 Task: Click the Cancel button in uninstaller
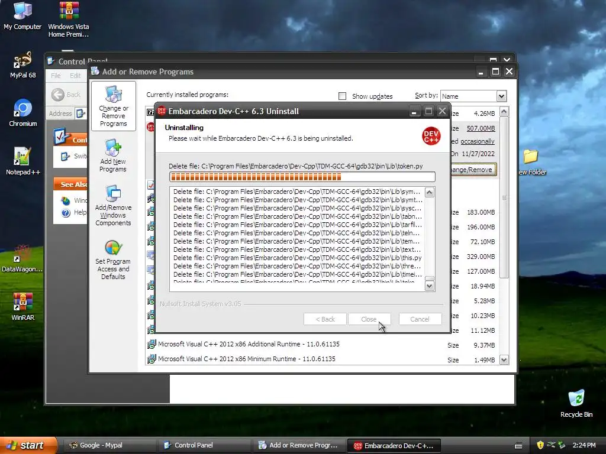pyautogui.click(x=420, y=319)
